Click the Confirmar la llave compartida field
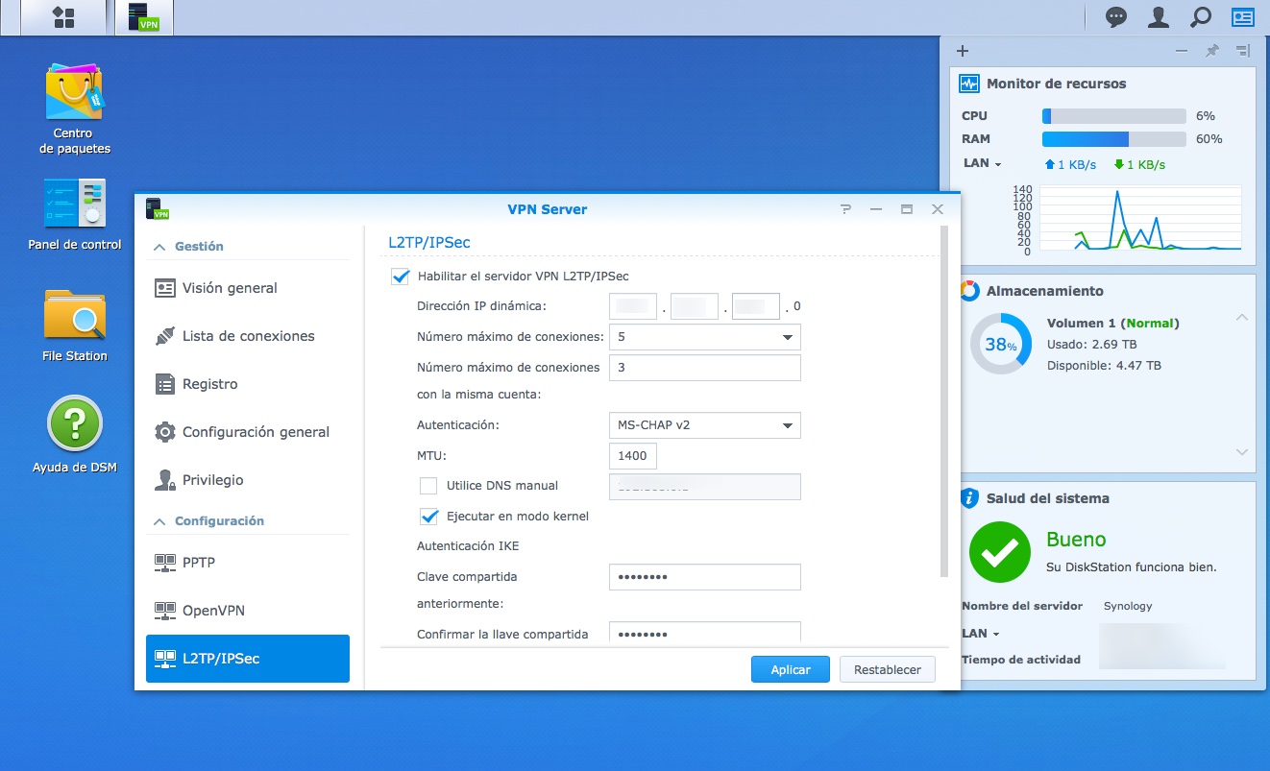The height and width of the screenshot is (771, 1270). tap(704, 634)
